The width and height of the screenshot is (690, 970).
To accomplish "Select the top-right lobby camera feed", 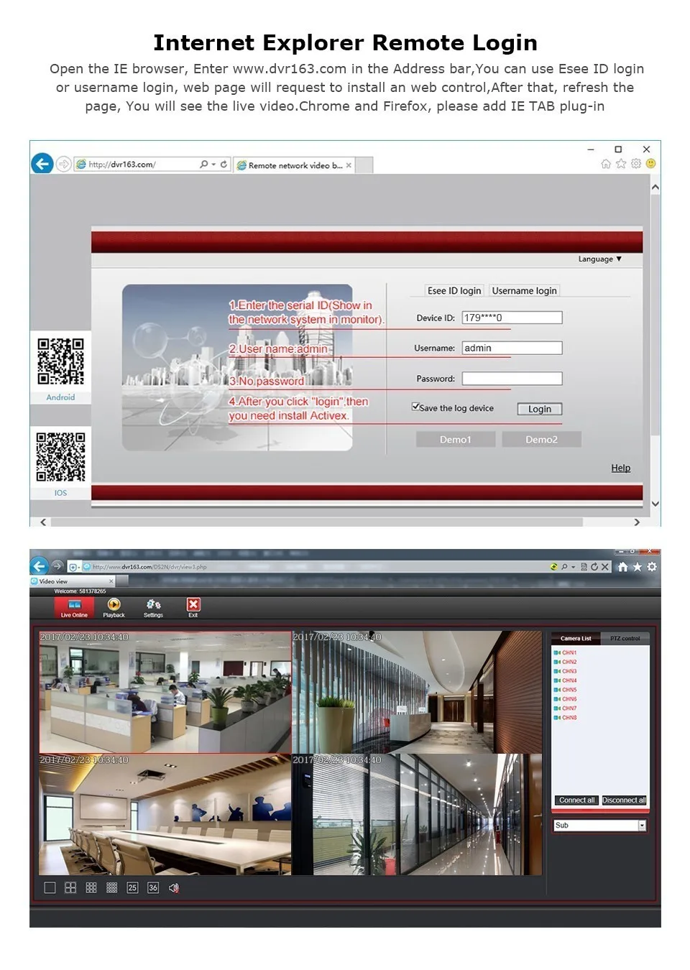I will coord(417,692).
